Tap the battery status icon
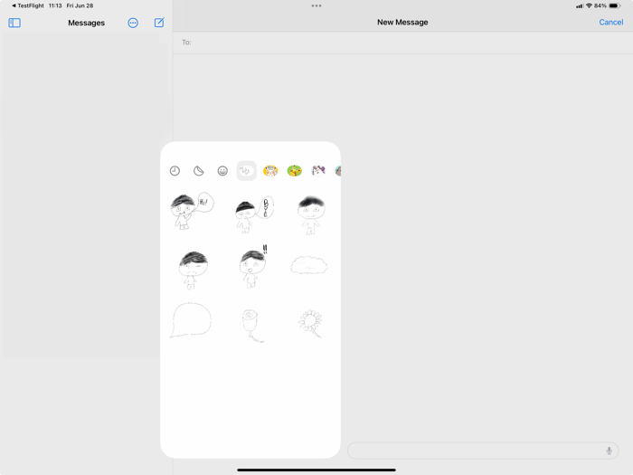633x475 pixels. 614,5
